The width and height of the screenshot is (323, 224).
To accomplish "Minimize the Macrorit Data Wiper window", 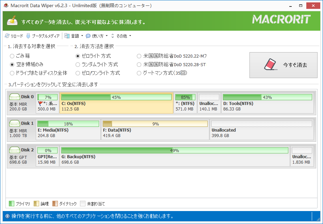I will 290,6.
